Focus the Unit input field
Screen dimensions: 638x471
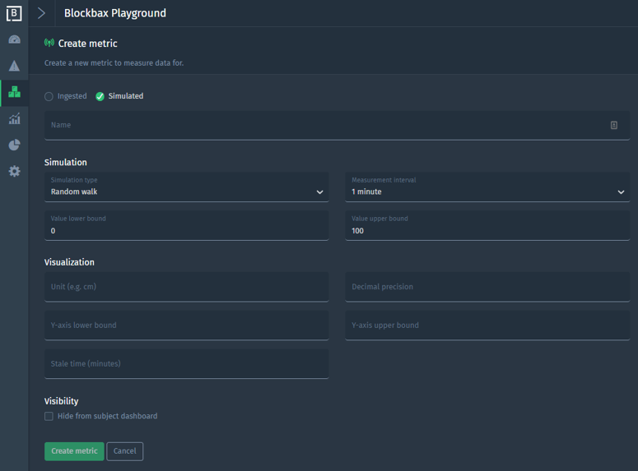[x=186, y=287]
